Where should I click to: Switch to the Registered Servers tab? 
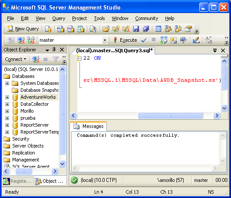pyautogui.click(x=17, y=181)
